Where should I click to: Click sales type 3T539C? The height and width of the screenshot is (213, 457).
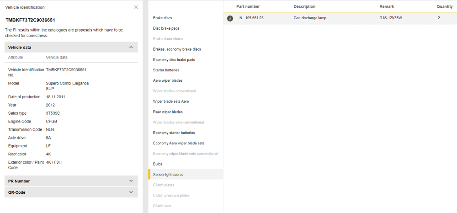tap(53, 113)
